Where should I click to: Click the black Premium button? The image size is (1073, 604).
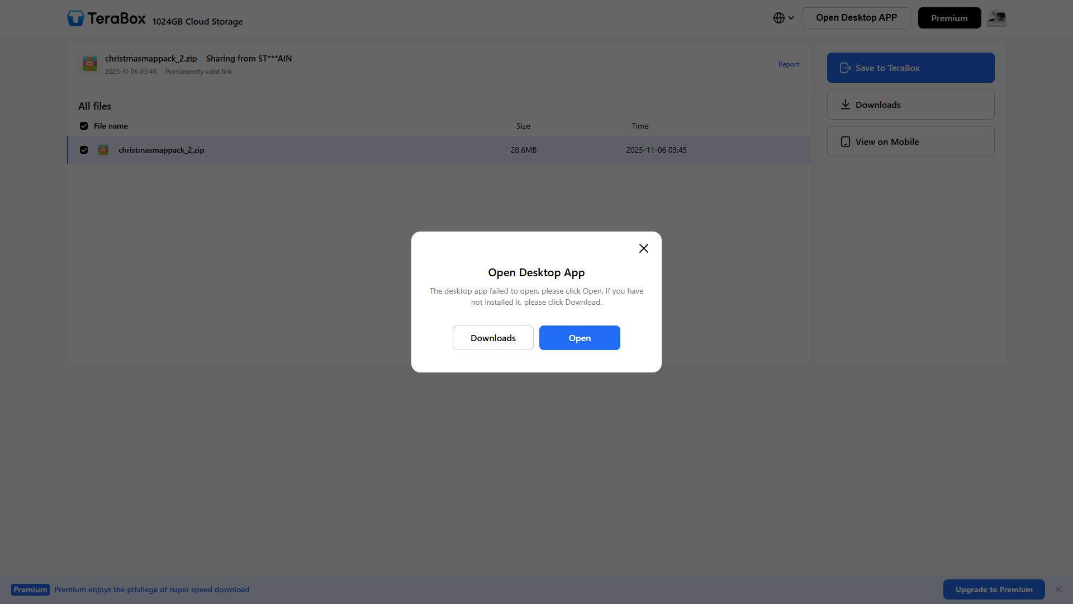[x=948, y=18]
